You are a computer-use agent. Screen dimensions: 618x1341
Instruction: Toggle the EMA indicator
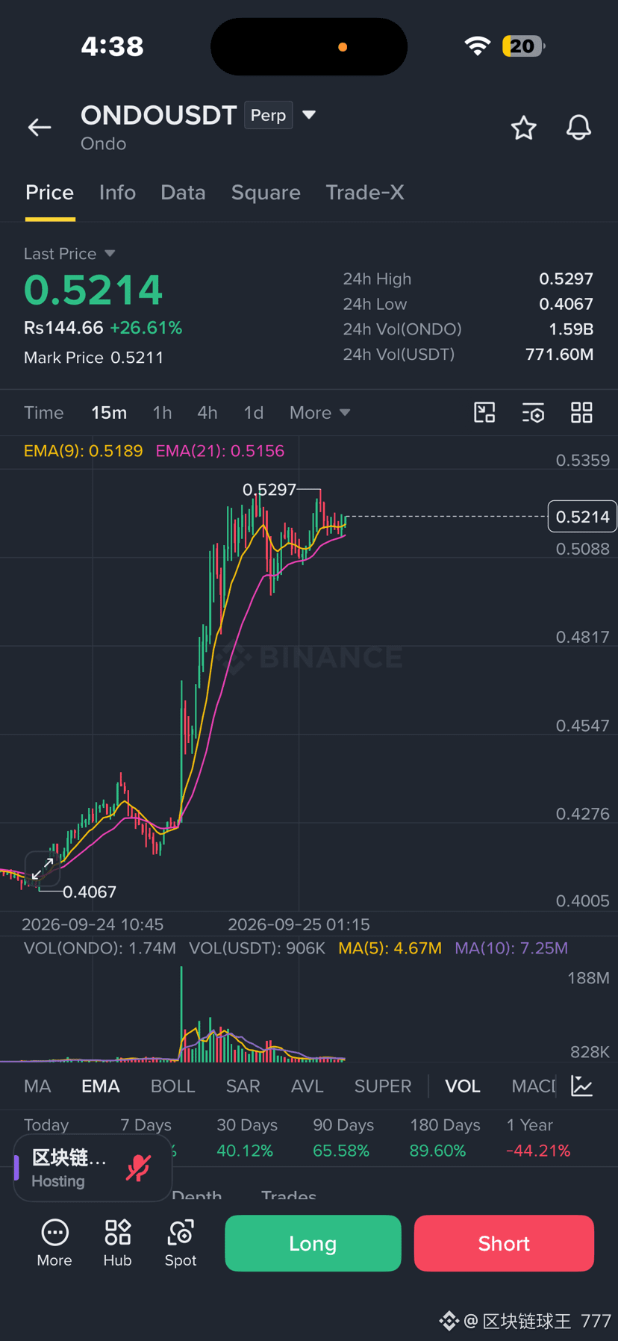click(x=101, y=1086)
